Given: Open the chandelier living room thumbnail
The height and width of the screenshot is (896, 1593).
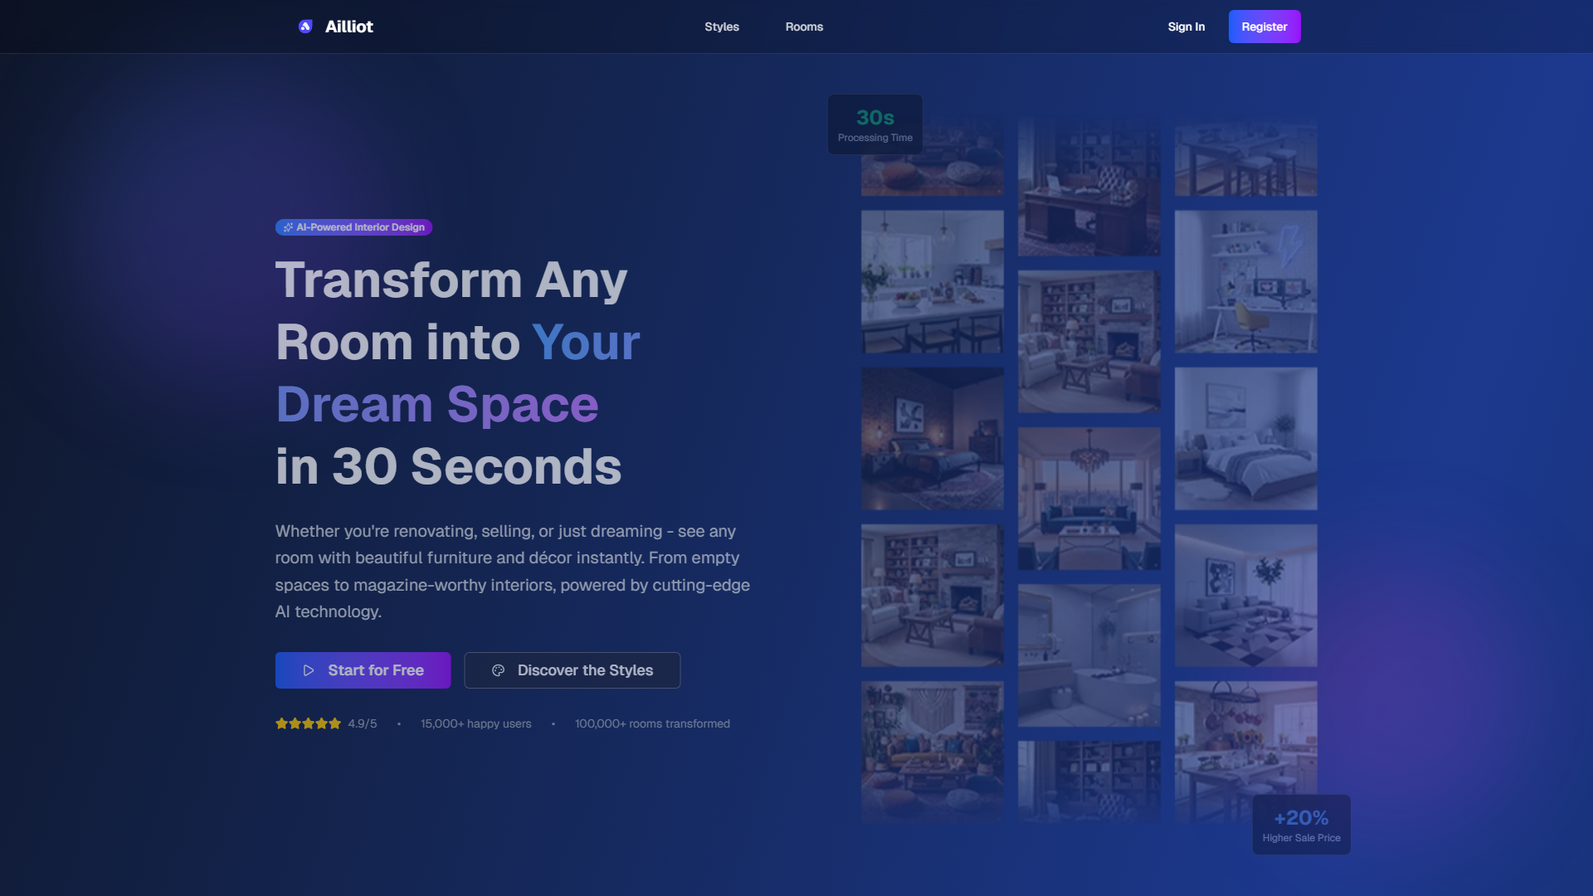Looking at the screenshot, I should [x=1089, y=499].
